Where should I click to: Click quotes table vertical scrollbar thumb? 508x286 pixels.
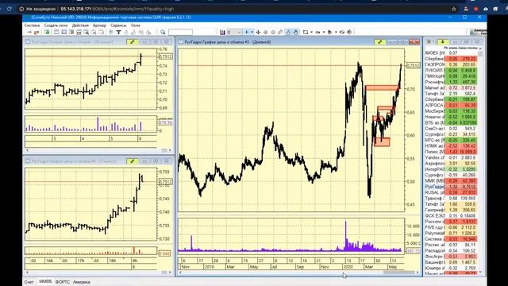coord(480,53)
